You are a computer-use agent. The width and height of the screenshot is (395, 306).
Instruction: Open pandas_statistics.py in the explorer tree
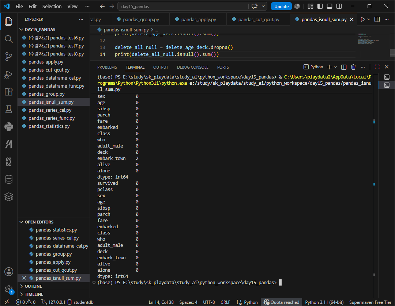[54, 126]
